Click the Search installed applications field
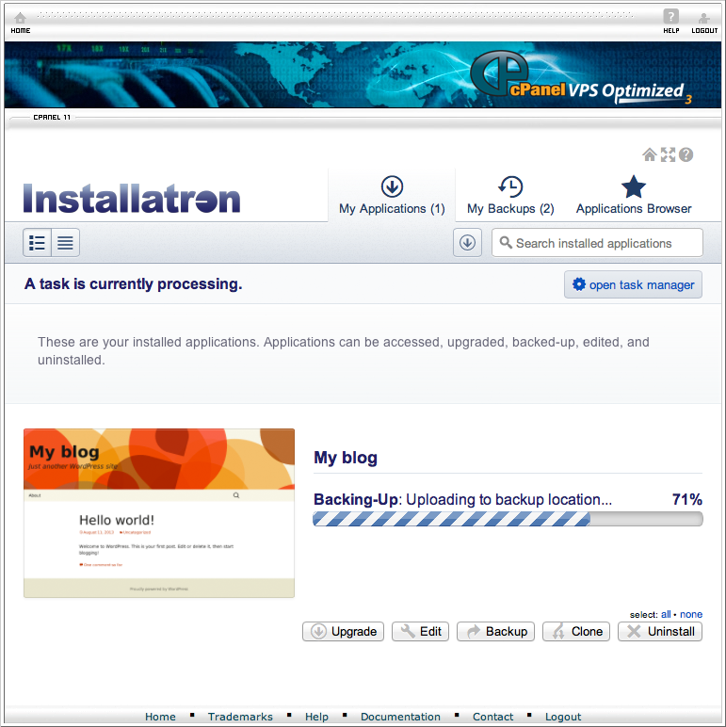Image resolution: width=726 pixels, height=727 pixels. coord(597,242)
